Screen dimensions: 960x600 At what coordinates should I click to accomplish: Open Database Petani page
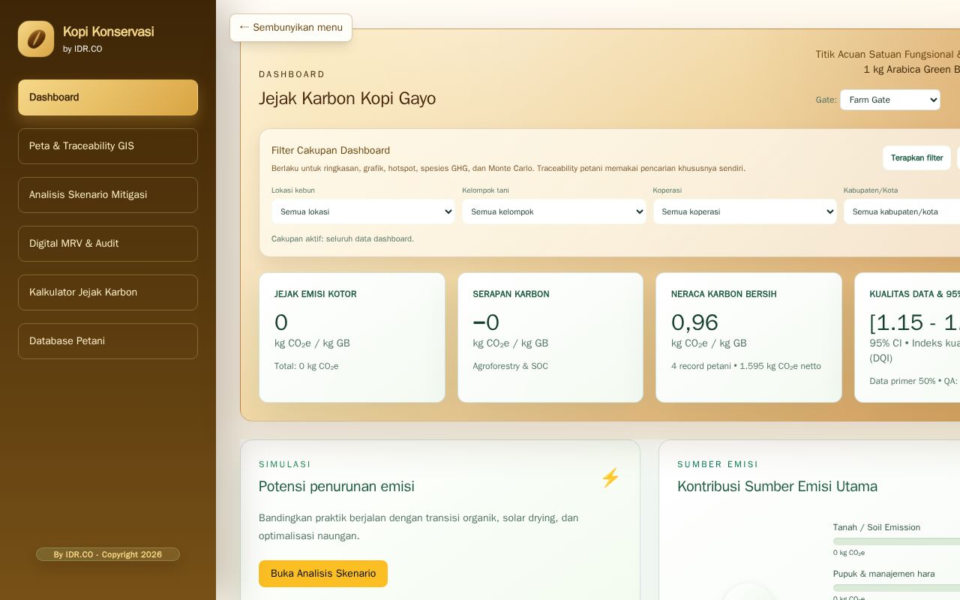point(108,341)
